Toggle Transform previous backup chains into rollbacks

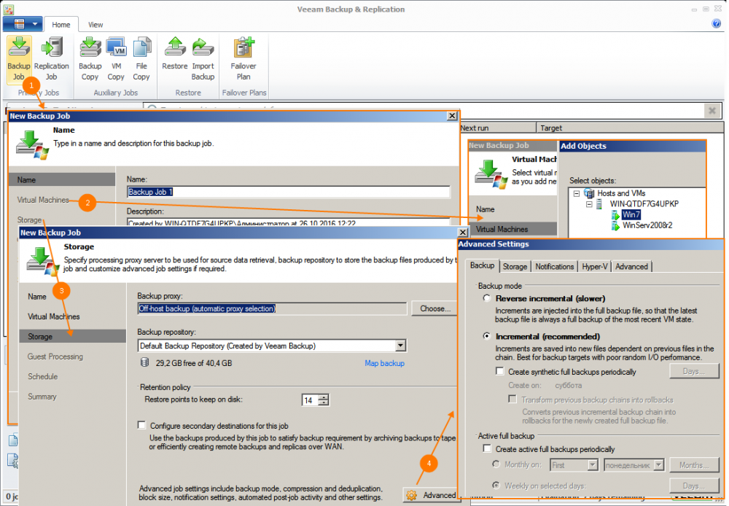512,399
